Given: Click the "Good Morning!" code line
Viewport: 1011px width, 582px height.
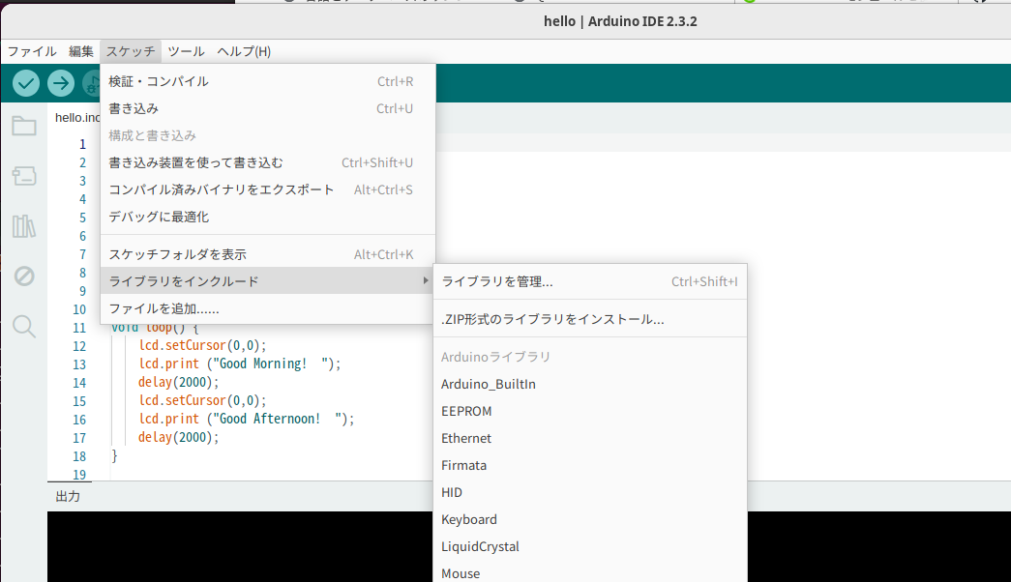Looking at the screenshot, I should pos(239,364).
